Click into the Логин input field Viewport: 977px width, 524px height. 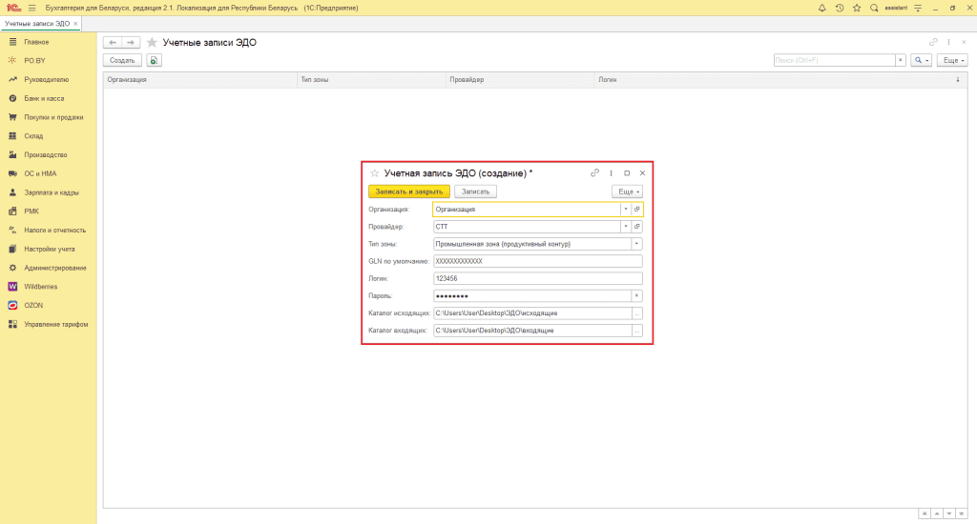click(x=537, y=278)
